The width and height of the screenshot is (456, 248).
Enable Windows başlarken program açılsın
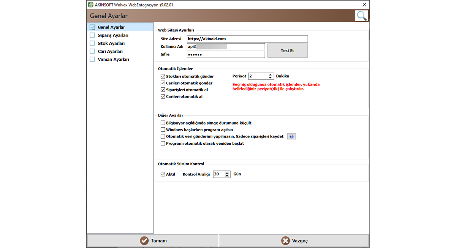163,130
